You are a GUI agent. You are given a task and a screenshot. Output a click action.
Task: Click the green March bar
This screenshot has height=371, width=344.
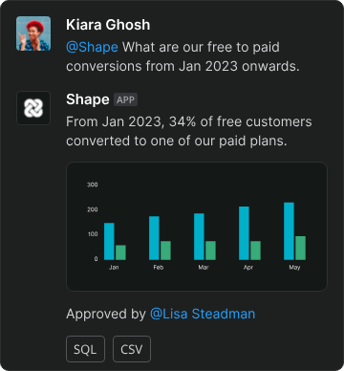(x=210, y=251)
